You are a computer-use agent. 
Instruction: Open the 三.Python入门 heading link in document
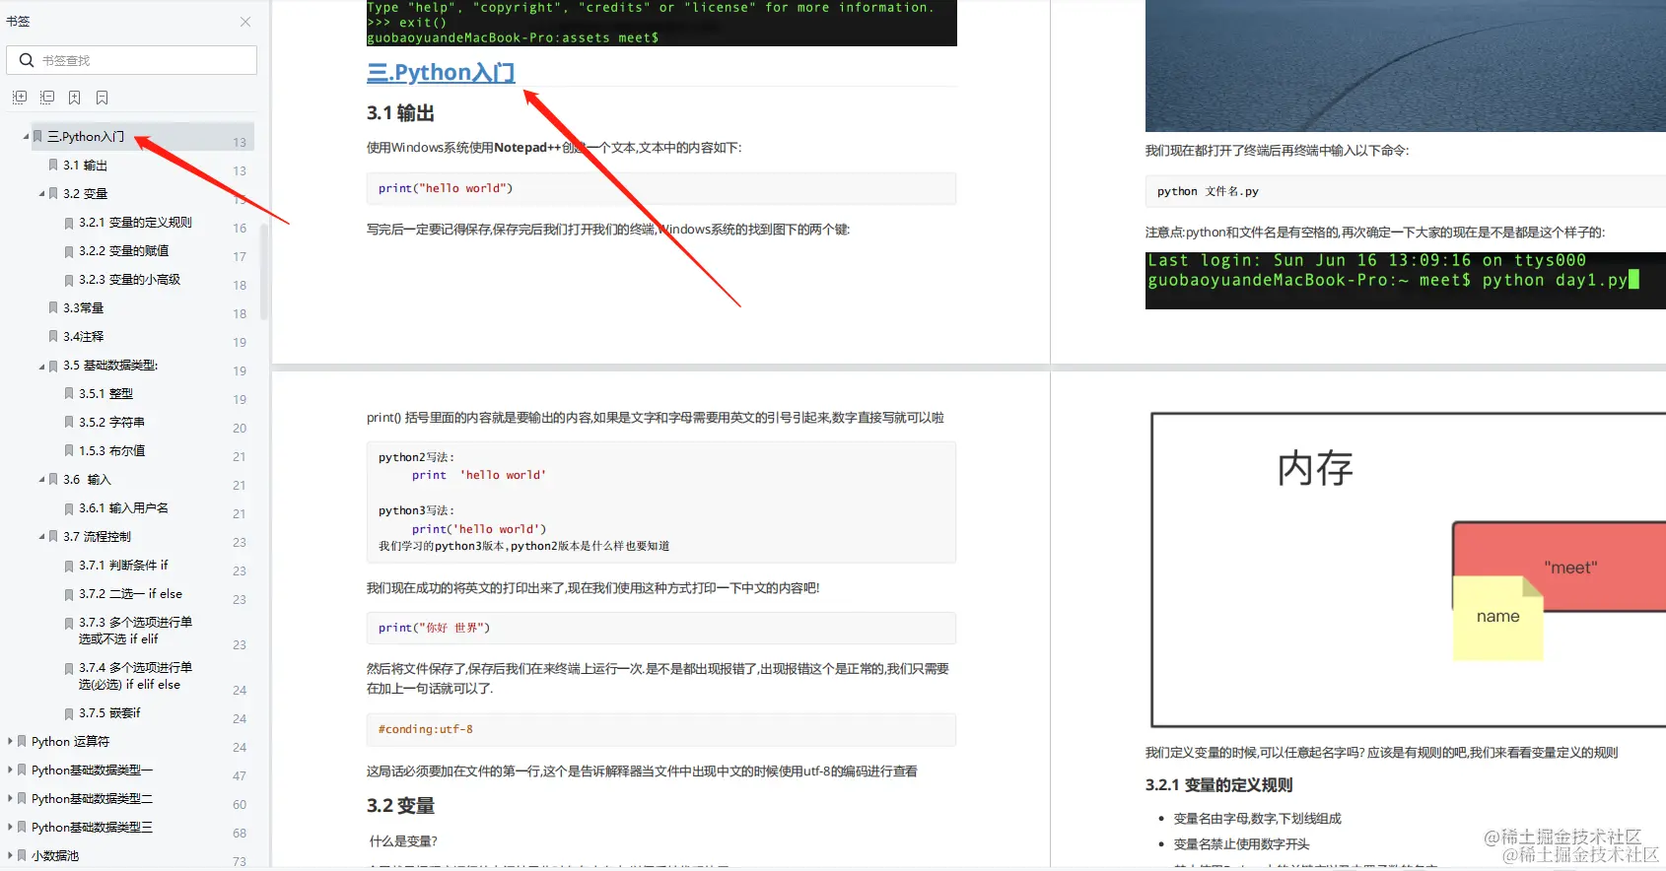441,73
